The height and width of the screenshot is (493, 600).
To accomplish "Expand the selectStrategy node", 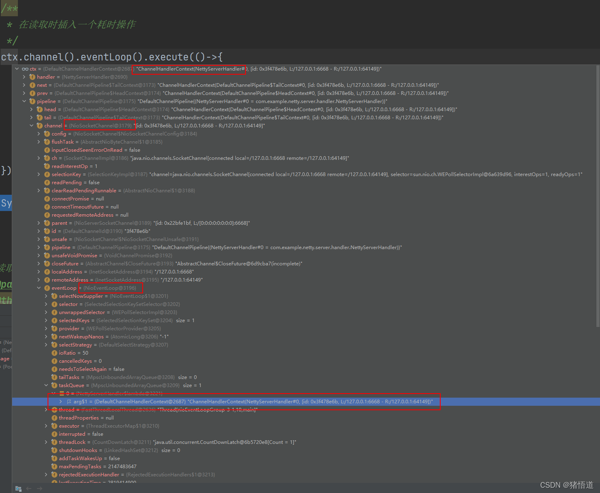I will click(46, 345).
